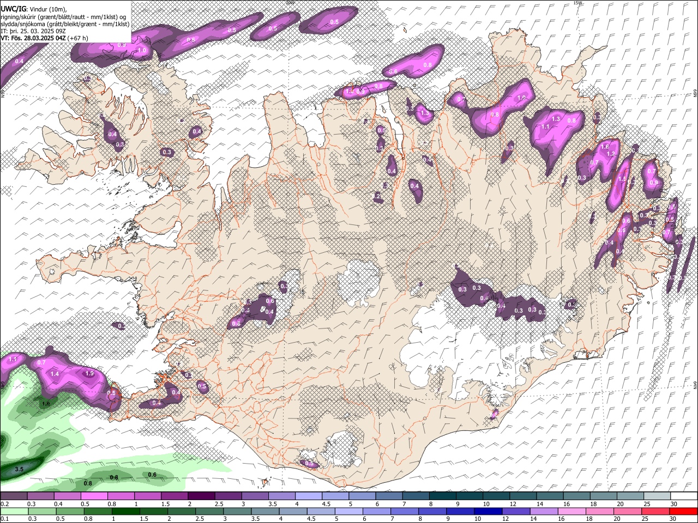Select the initial time line 'IT: þri. 25. 03. 2025 09Z'
Image resolution: width=698 pixels, height=523 pixels.
point(33,31)
